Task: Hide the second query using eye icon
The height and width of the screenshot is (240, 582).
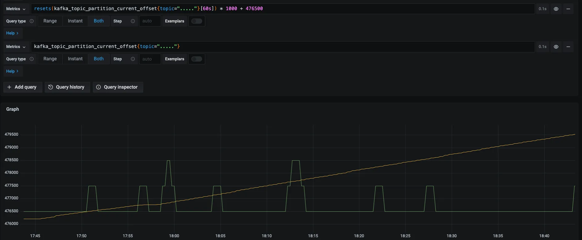Action: [x=556, y=47]
